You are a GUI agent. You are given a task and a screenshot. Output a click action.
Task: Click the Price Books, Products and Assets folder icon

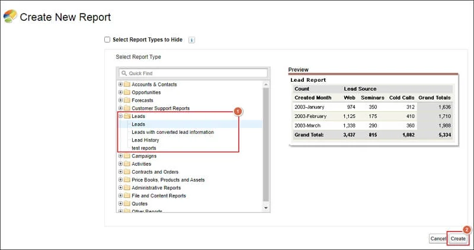pos(127,180)
